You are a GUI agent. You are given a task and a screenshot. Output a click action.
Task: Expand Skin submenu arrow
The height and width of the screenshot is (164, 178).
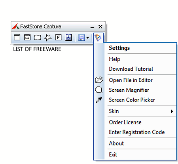172,111
